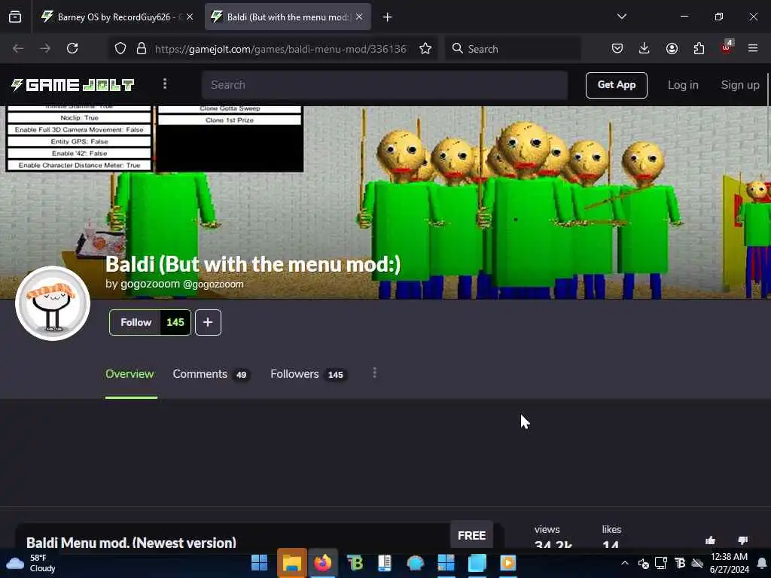Open the B tray icon
This screenshot has height=578, width=771.
coord(680,563)
